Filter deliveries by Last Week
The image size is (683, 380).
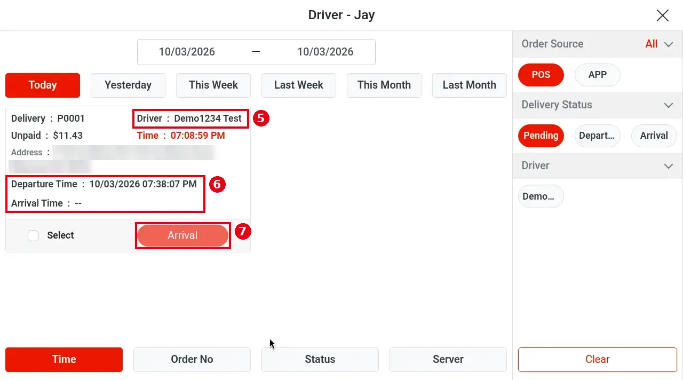(x=299, y=85)
